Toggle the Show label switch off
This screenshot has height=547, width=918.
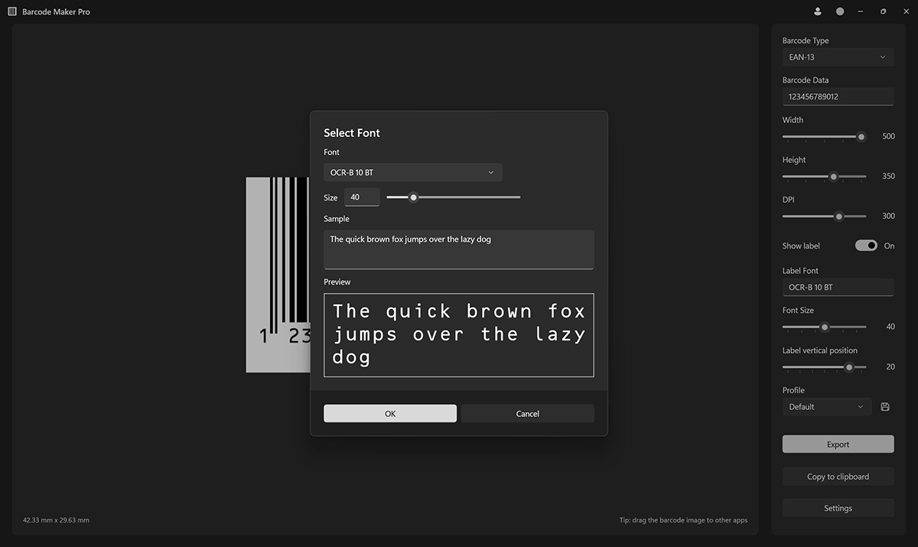[866, 246]
